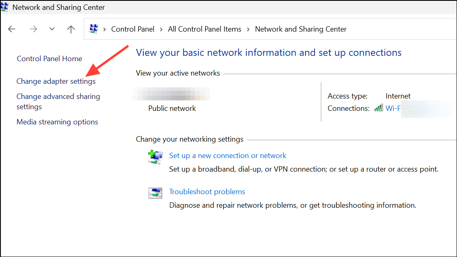Image resolution: width=457 pixels, height=257 pixels.
Task: Click the forward navigation arrow
Action: pos(33,29)
